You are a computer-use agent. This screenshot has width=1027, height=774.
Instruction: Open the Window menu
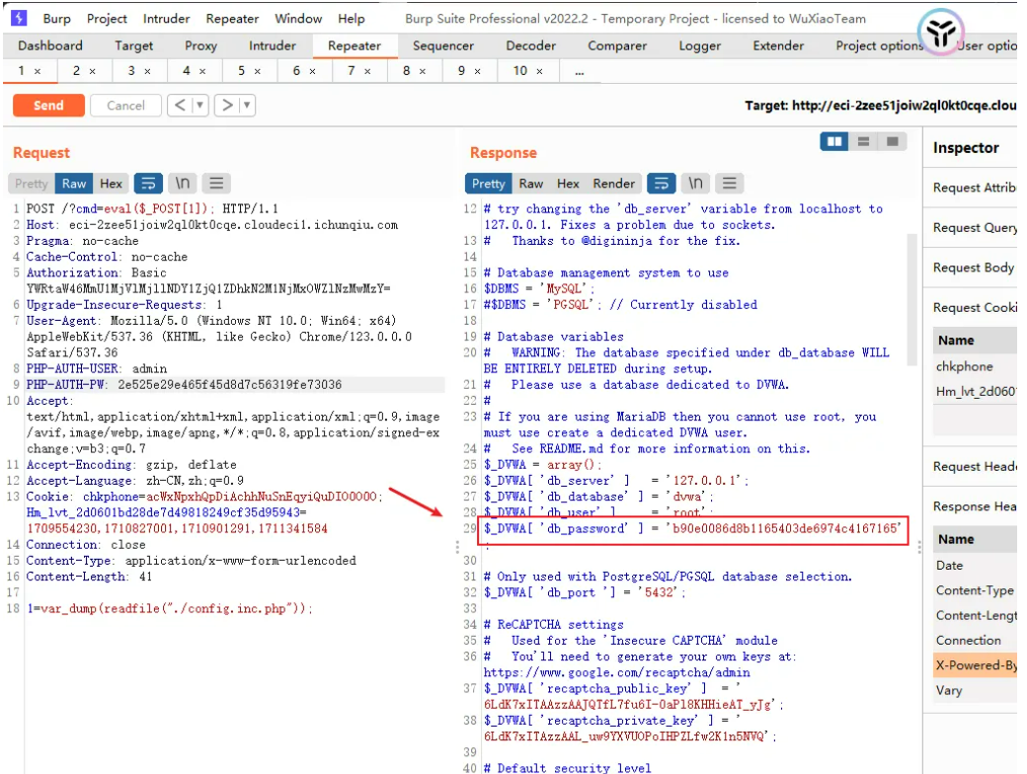298,19
